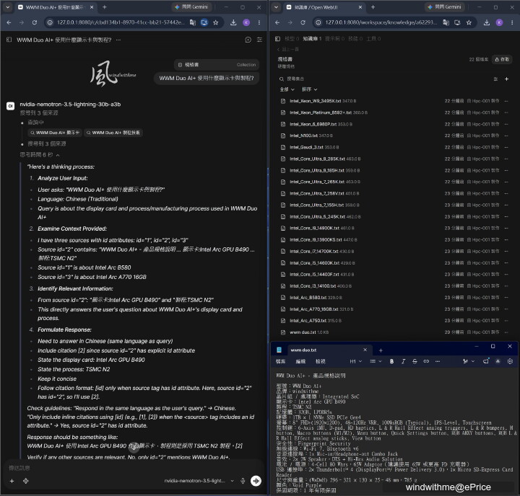
Task: Open new tab in the right browser
Action: 373,7
